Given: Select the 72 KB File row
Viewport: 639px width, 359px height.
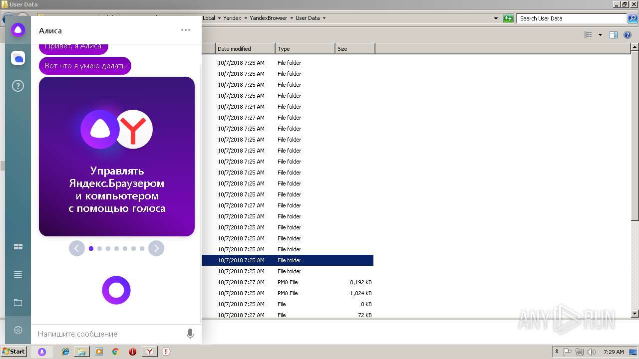Looking at the screenshot, I should click(288, 315).
